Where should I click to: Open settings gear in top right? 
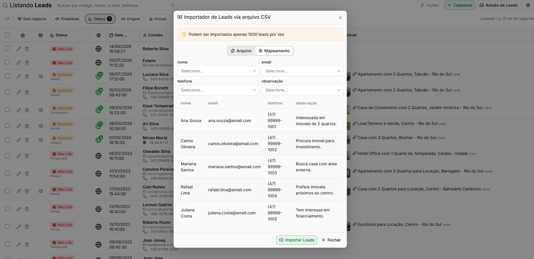[x=528, y=5]
